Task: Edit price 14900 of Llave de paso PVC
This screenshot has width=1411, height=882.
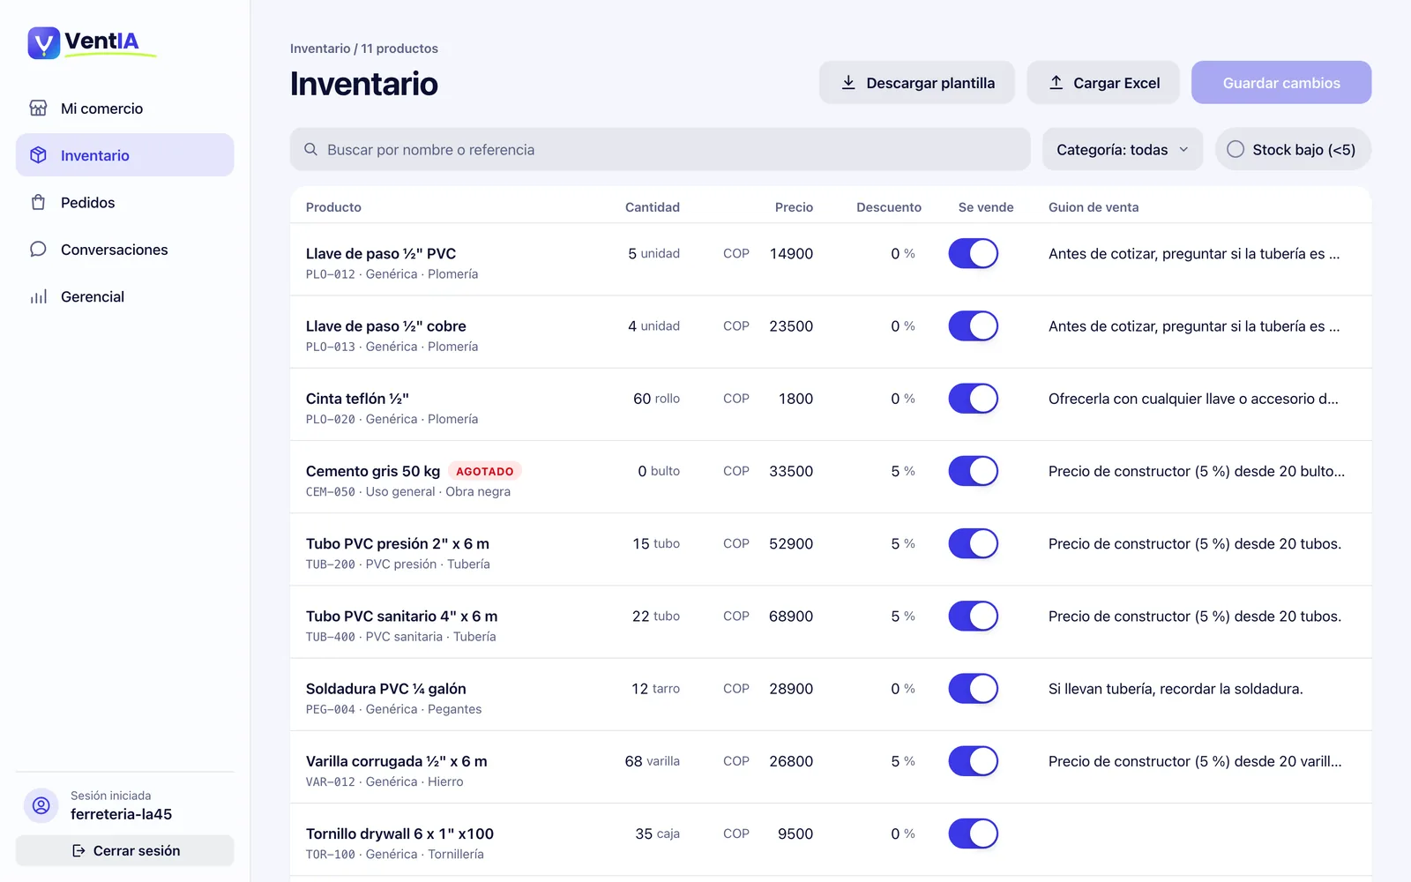Action: [x=791, y=254]
